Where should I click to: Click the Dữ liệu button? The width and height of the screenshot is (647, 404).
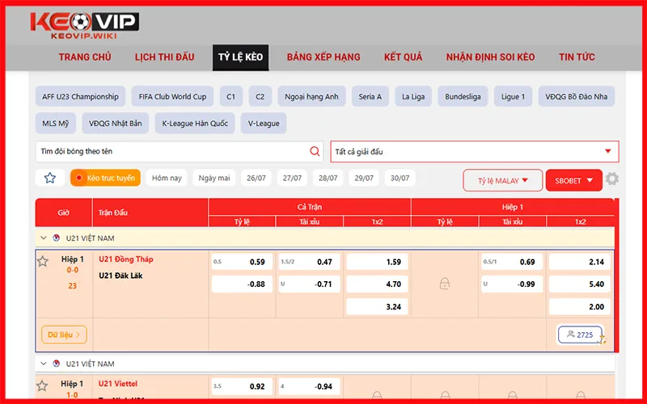[63, 335]
